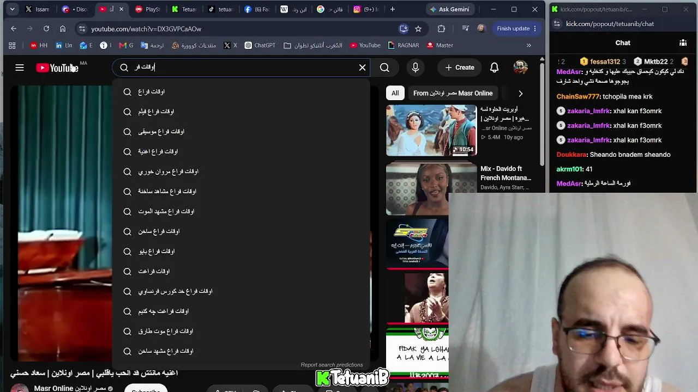Switch to the Discord tab

pyautogui.click(x=75, y=9)
